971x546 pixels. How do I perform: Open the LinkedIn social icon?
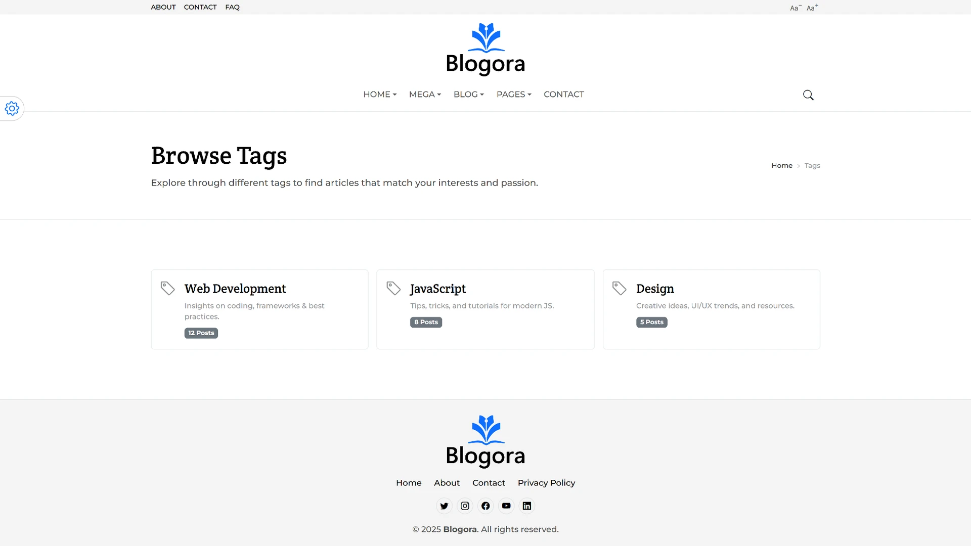click(527, 506)
